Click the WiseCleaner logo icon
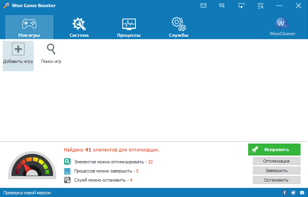This screenshot has height=197, width=308. [282, 24]
